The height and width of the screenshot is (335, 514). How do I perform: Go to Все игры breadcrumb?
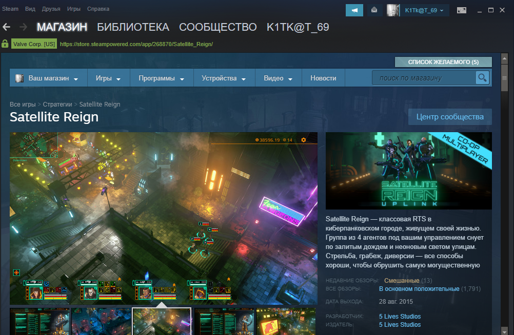tap(23, 104)
